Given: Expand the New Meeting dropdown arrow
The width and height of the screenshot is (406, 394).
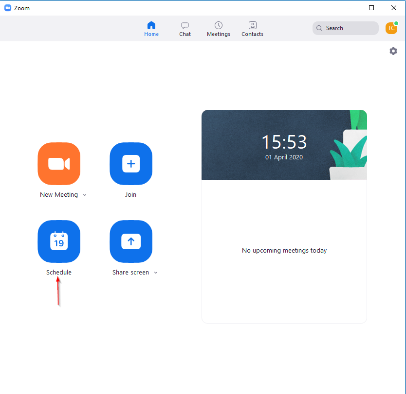Looking at the screenshot, I should click(x=85, y=195).
